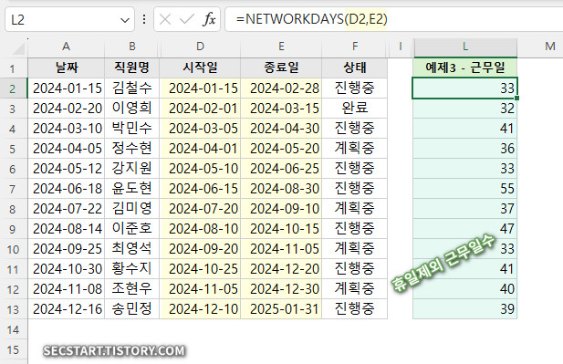Select the cell showing 47 in column L
This screenshot has height=364, width=563.
pos(465,229)
